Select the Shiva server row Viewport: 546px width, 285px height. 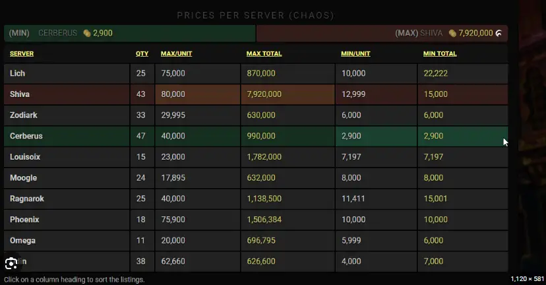(256, 94)
